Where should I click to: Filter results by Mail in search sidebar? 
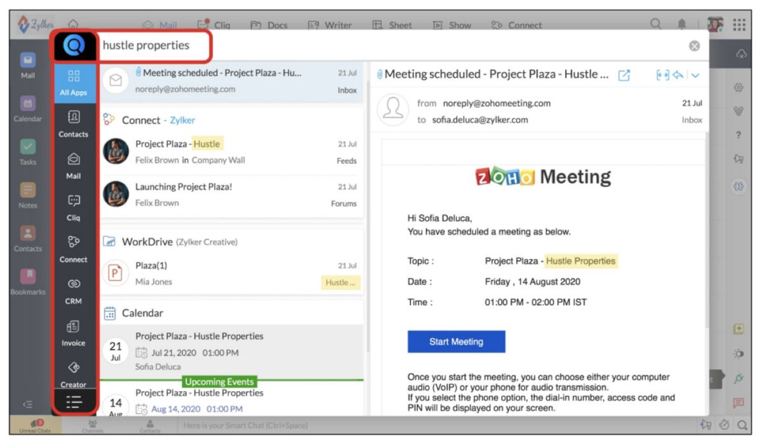[x=74, y=166]
